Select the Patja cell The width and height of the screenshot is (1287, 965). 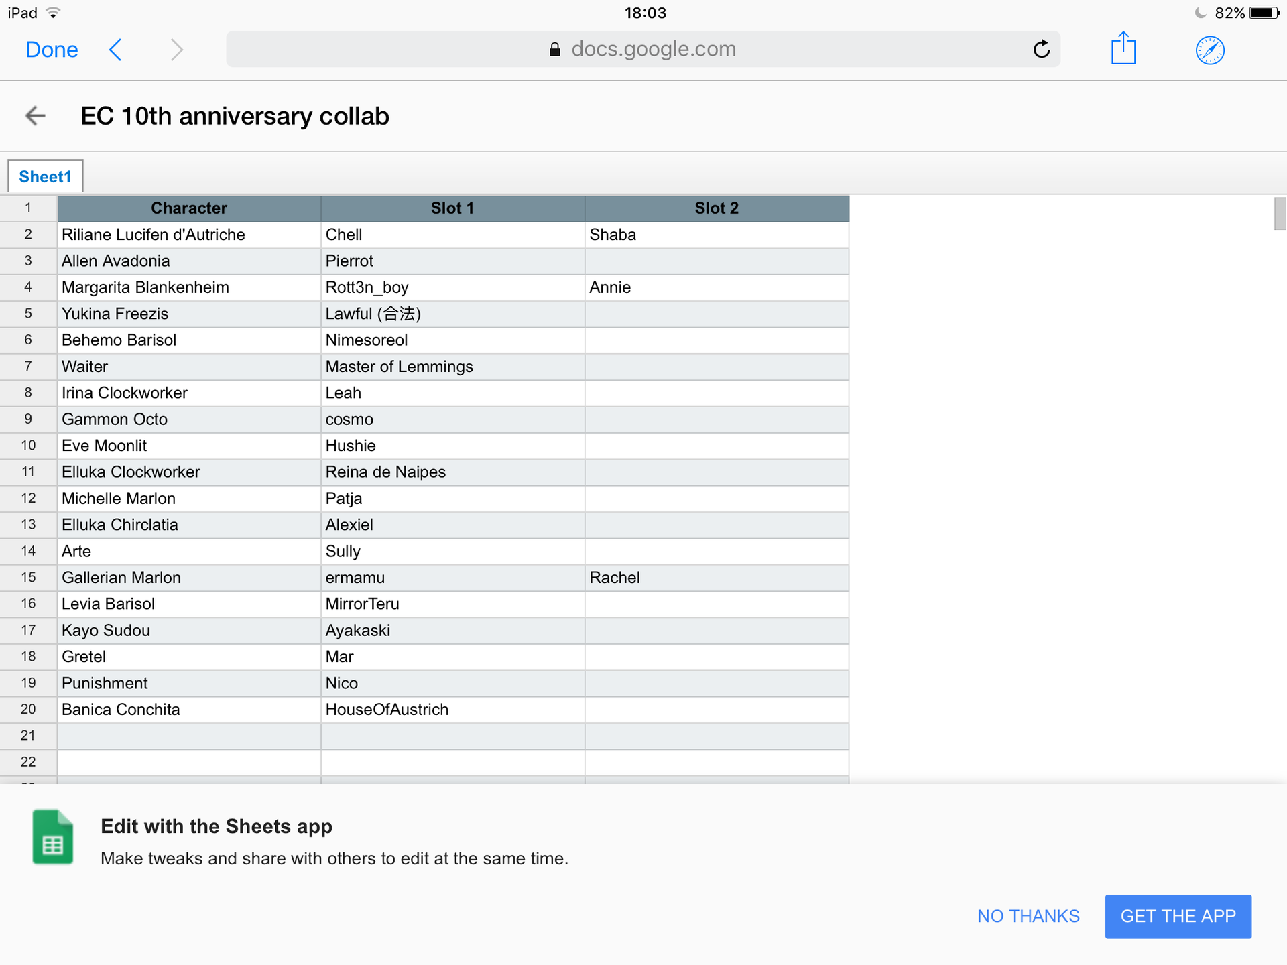(x=452, y=499)
